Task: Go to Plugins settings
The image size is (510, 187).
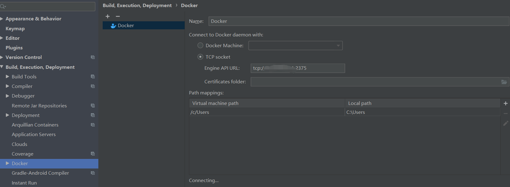Action: point(14,48)
